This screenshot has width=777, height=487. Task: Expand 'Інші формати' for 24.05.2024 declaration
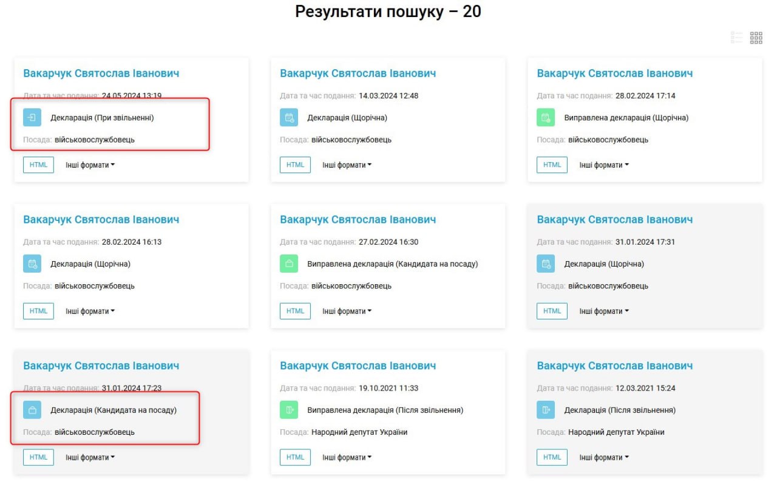[x=90, y=165]
